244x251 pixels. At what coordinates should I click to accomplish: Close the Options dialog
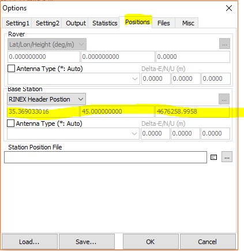[229, 8]
